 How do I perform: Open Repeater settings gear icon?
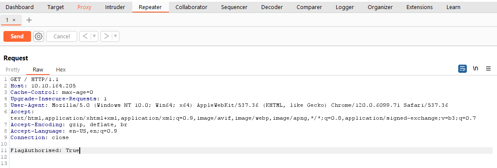pos(39,37)
